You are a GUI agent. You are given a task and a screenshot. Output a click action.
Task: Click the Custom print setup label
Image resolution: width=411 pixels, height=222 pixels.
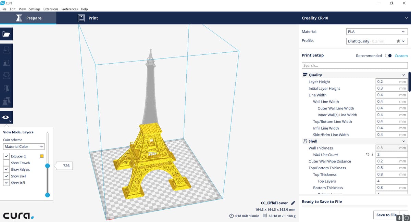(x=401, y=56)
